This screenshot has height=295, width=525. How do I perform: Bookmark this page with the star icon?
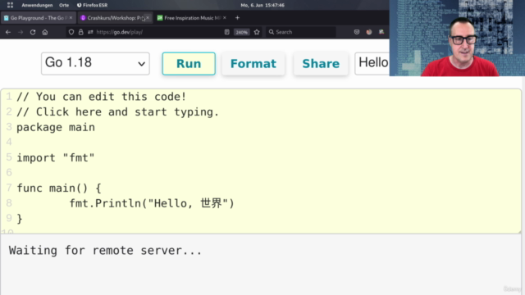(257, 32)
